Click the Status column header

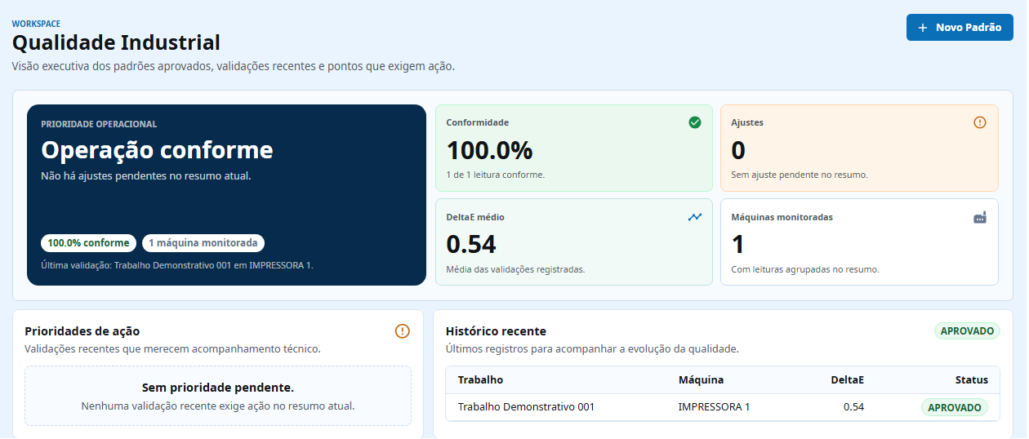tap(972, 380)
